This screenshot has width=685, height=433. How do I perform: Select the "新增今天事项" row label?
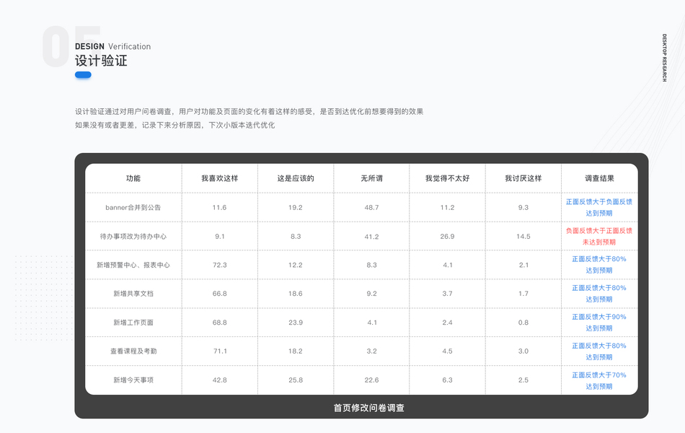point(133,380)
